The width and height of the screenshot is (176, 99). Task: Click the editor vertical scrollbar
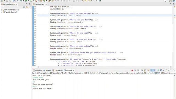click(x=173, y=38)
